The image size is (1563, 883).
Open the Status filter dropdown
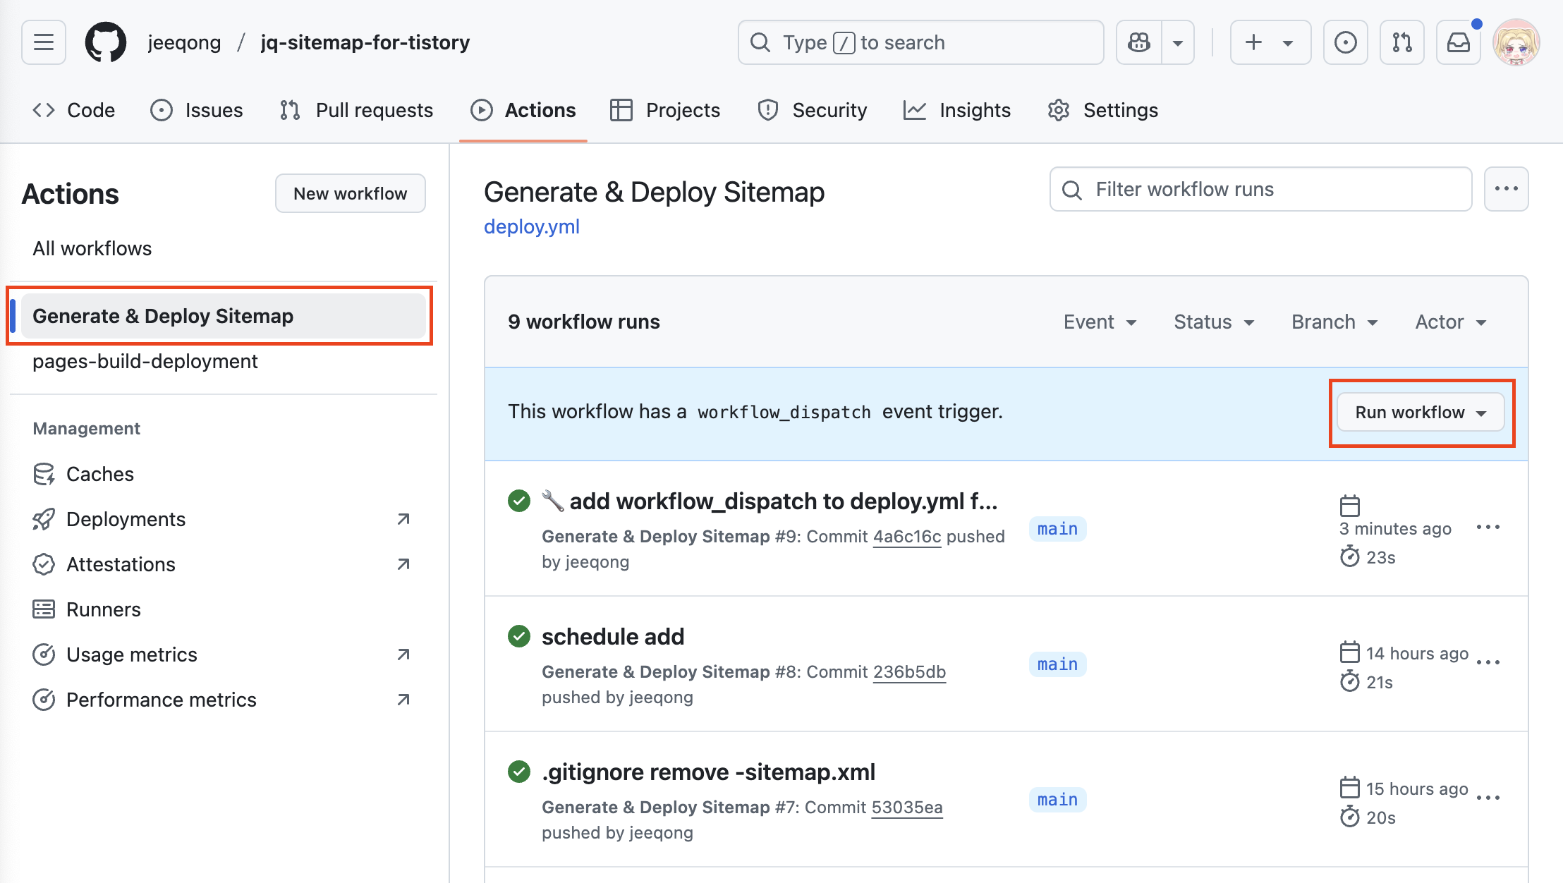click(x=1213, y=322)
